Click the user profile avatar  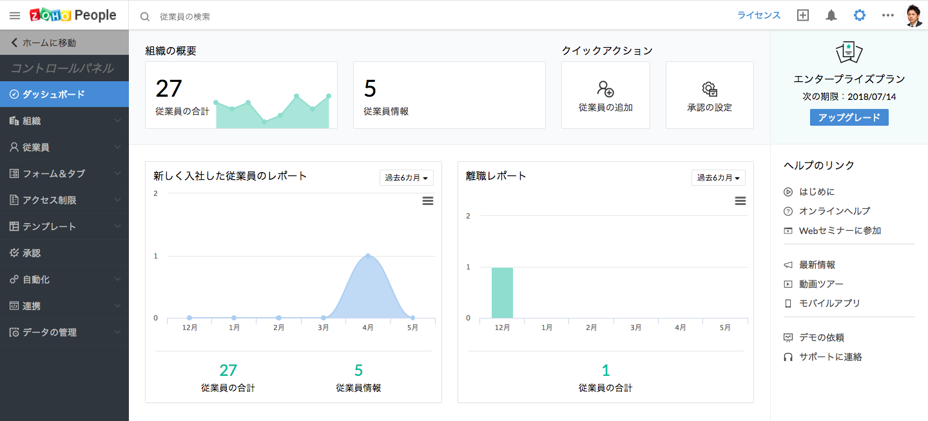(x=914, y=15)
